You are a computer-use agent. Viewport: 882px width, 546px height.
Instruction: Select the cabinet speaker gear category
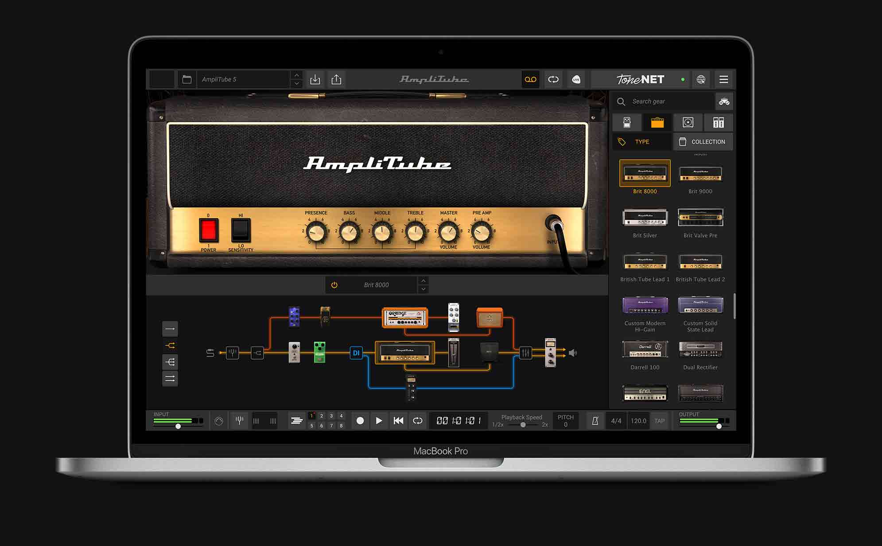[x=688, y=122]
